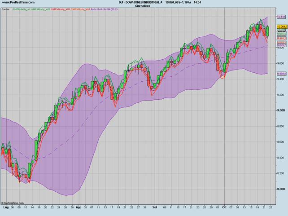Image resolution: width=288 pixels, height=216 pixels.
Task: Click the 8.600 price axis label
Action: coord(281,142)
